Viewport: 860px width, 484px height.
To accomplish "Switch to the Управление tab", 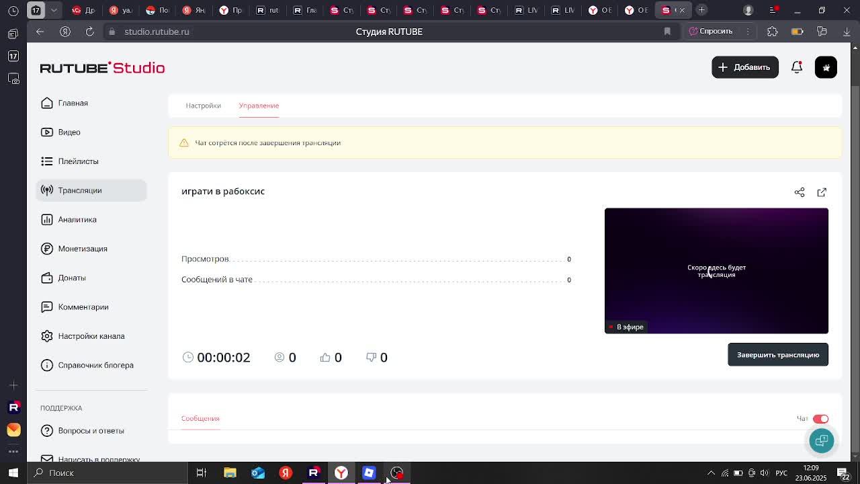I will [259, 106].
